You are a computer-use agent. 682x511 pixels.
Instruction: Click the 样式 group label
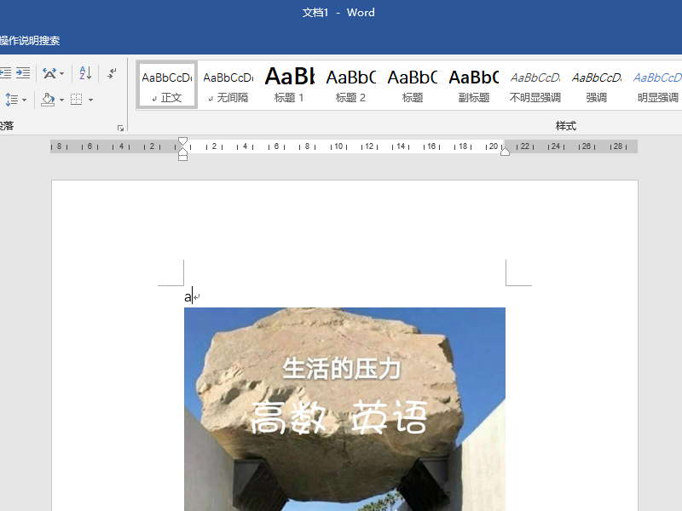tap(565, 126)
